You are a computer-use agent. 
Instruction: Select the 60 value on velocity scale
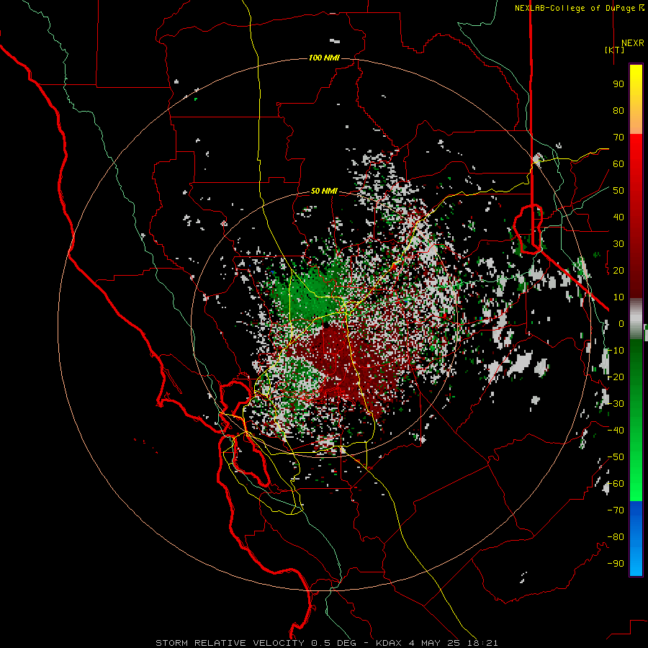click(618, 163)
